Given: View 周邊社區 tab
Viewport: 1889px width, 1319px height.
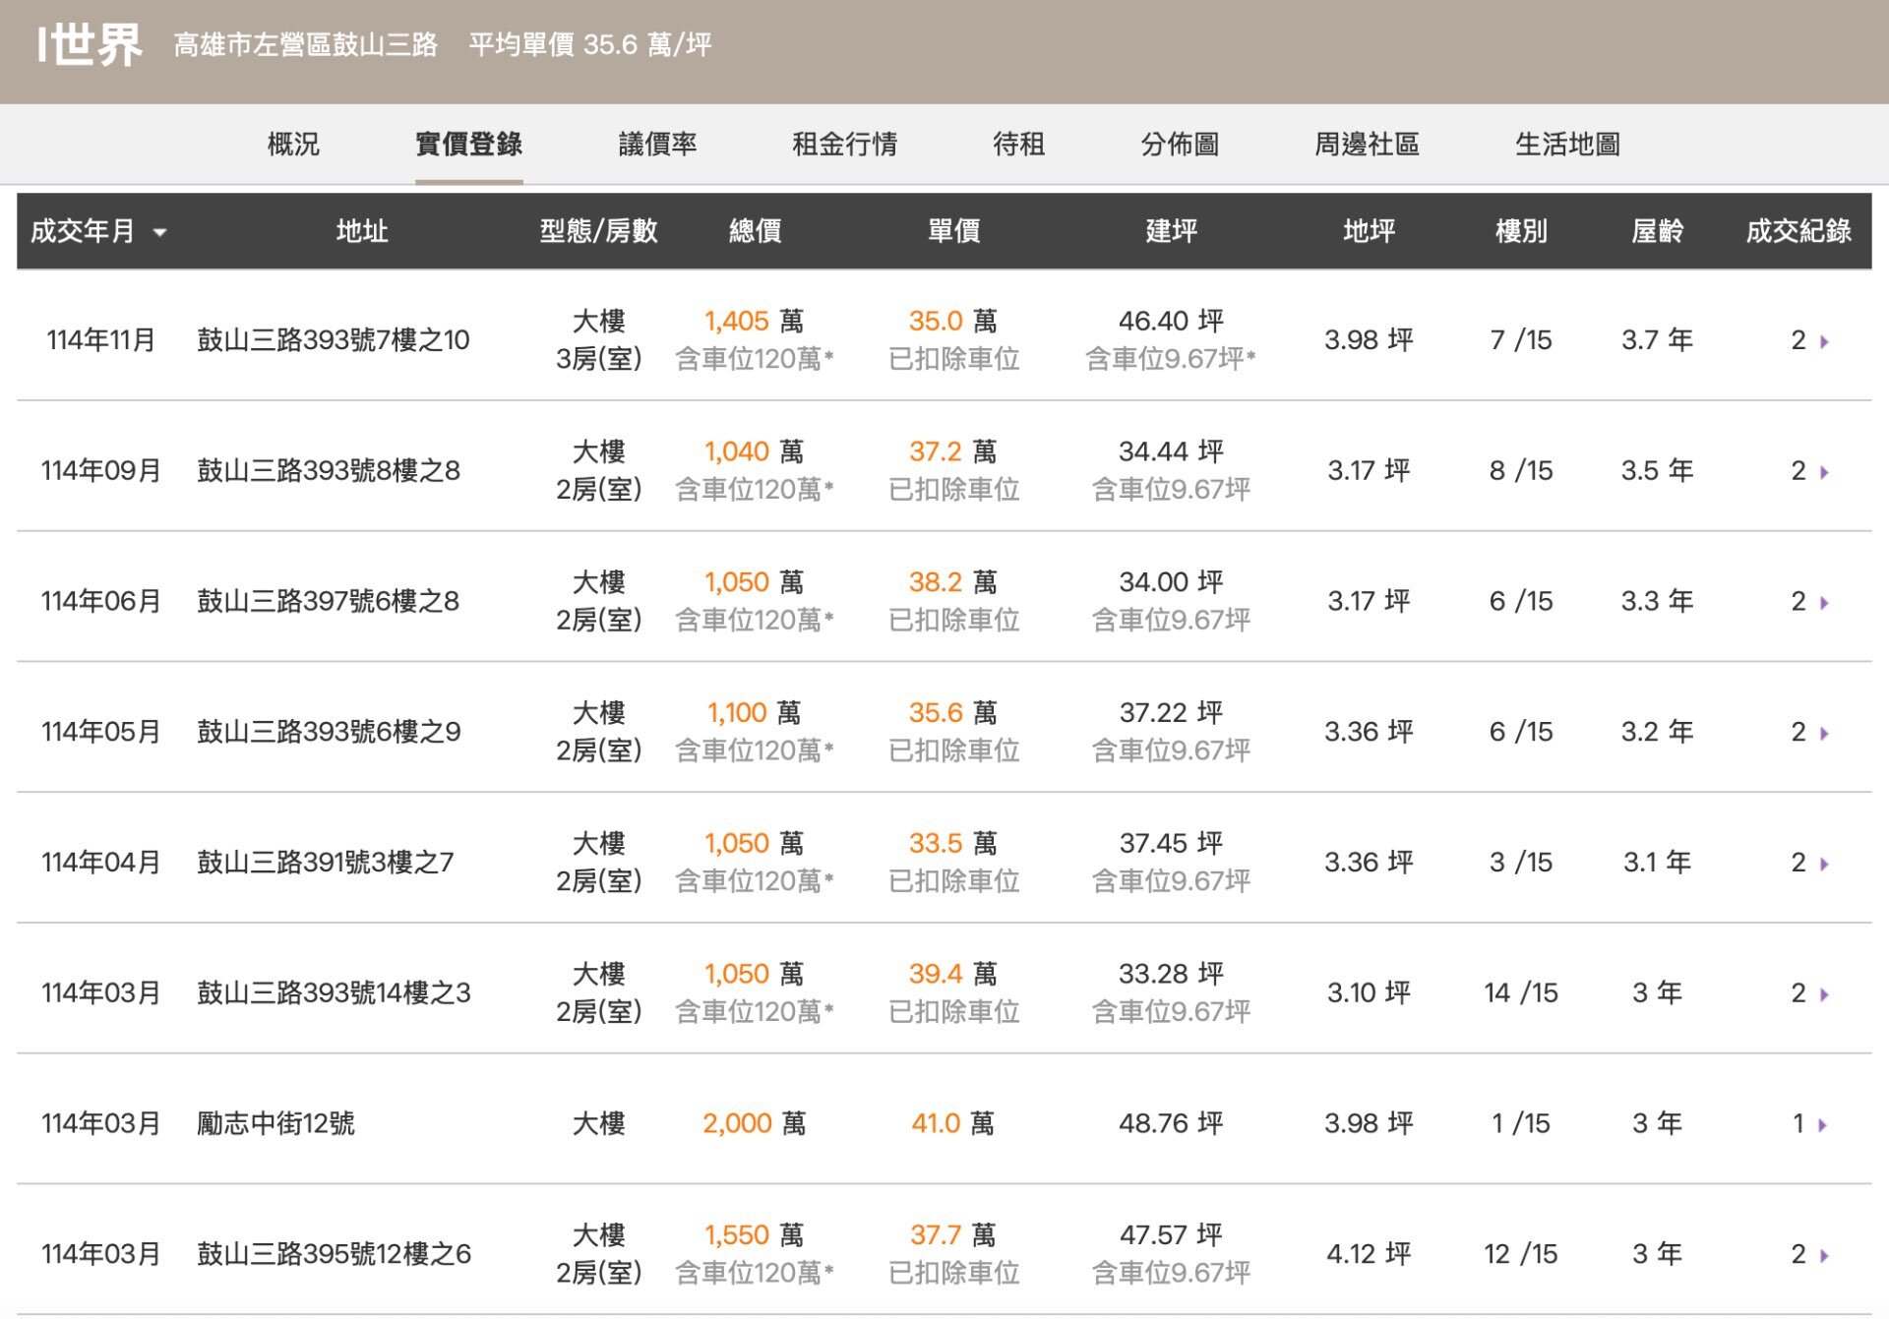Looking at the screenshot, I should click(x=1367, y=145).
